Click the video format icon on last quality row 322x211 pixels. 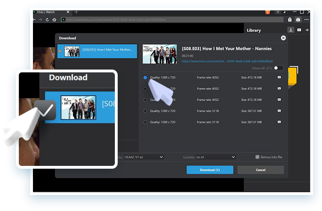click(x=279, y=122)
